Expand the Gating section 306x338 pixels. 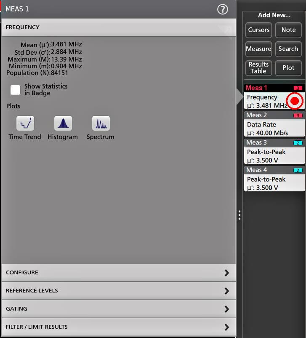[118, 309]
